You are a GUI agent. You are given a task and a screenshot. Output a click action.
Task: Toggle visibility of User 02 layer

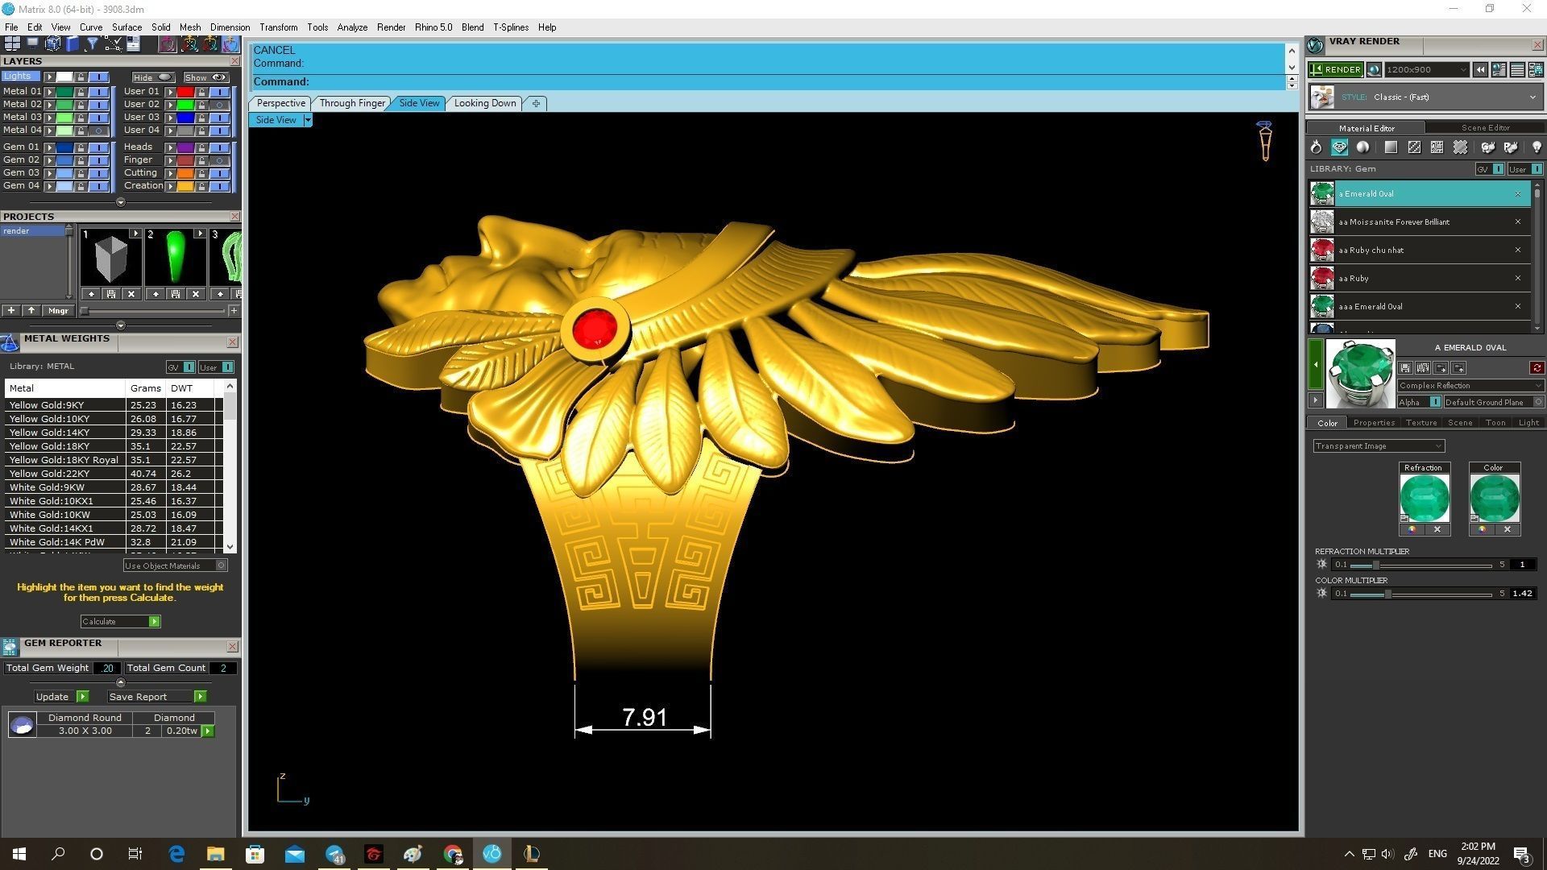[x=219, y=105]
